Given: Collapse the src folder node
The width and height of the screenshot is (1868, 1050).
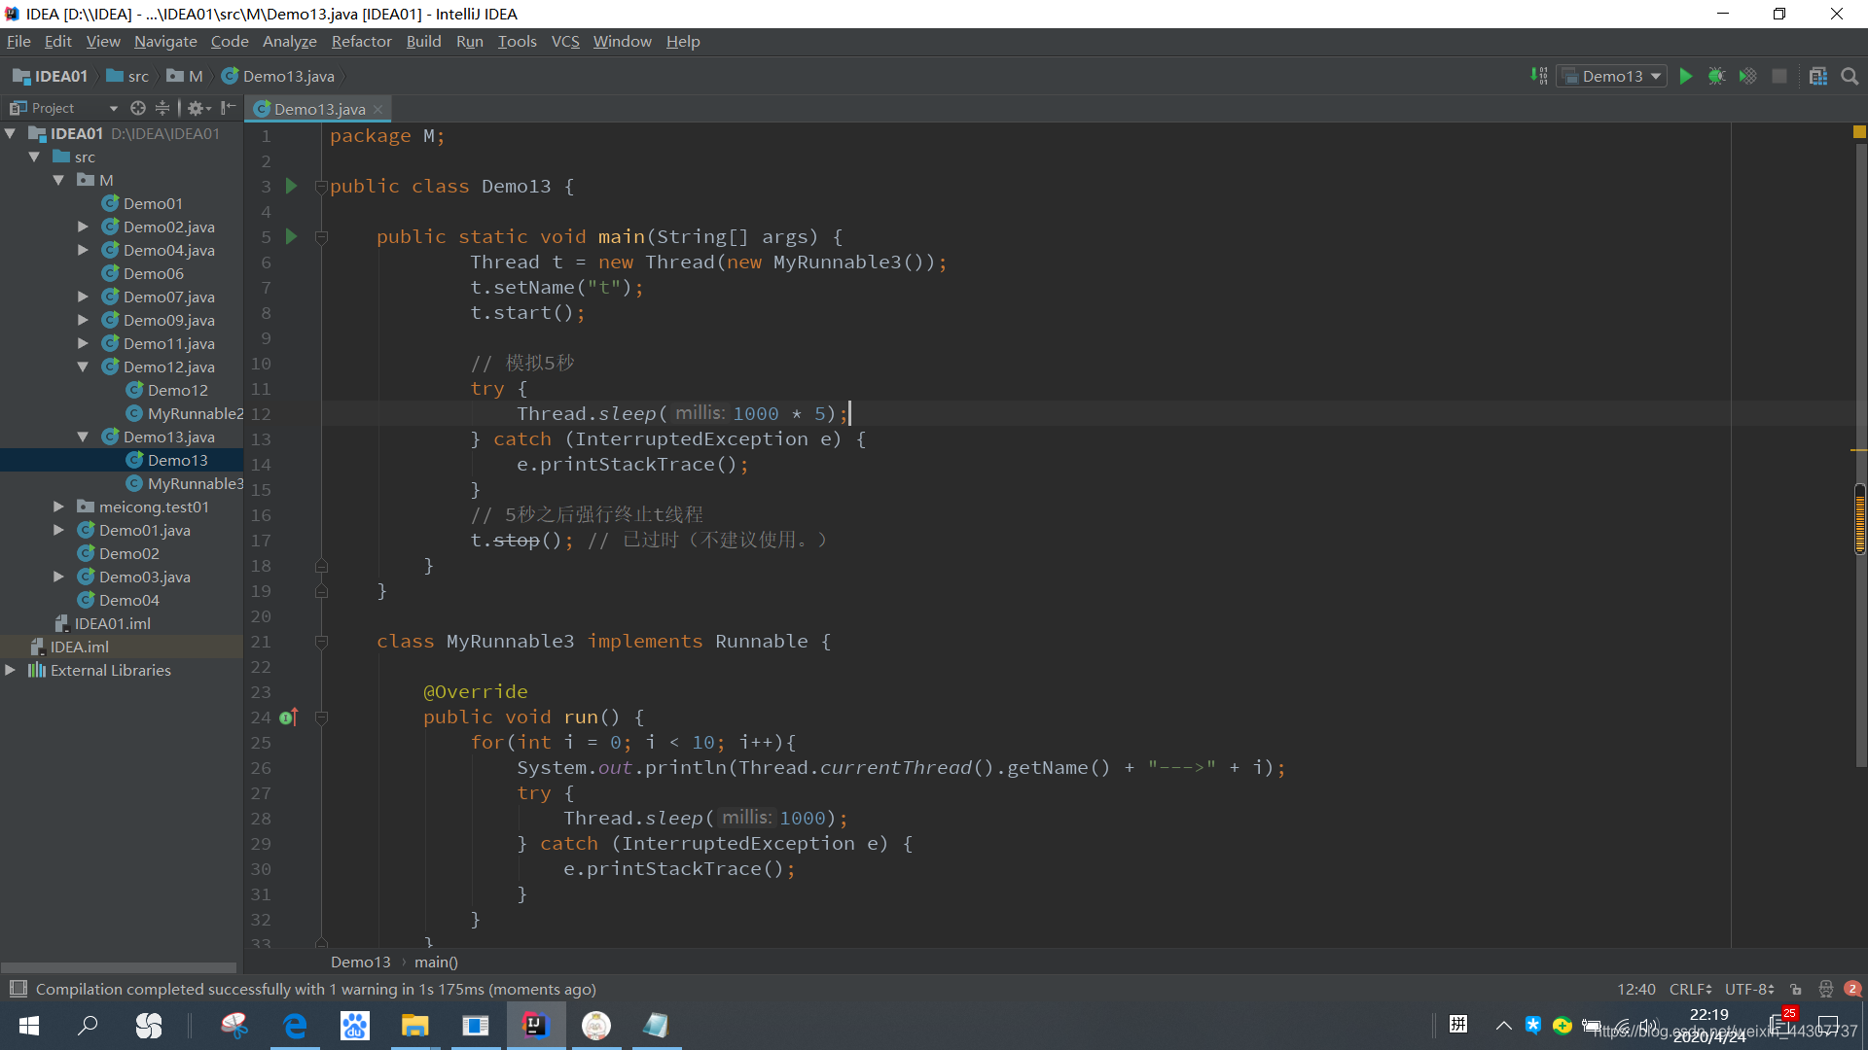Looking at the screenshot, I should pyautogui.click(x=34, y=157).
